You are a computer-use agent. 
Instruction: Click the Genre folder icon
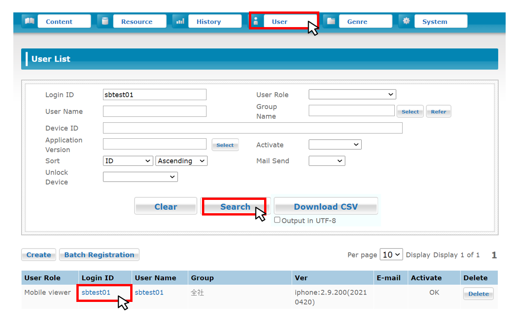click(331, 21)
